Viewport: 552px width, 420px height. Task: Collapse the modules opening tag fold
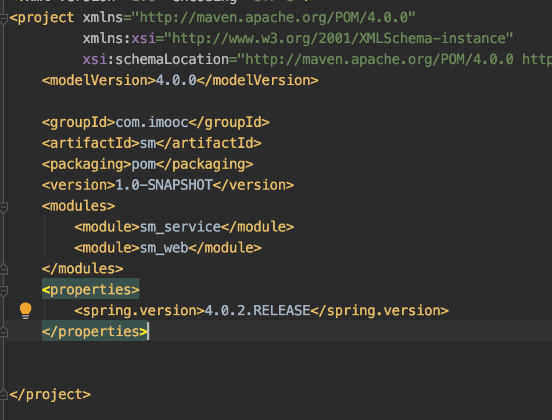4,206
